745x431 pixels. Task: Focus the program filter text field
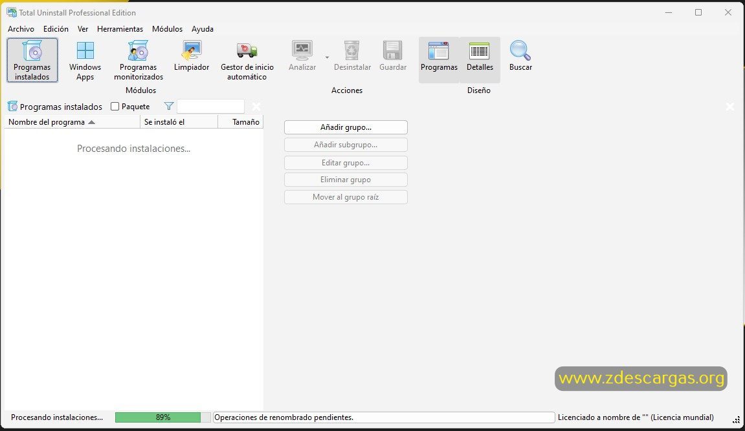click(x=210, y=106)
